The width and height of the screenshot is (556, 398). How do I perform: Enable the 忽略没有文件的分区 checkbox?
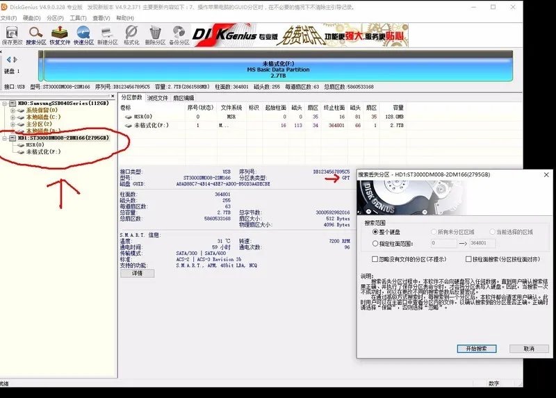point(374,259)
